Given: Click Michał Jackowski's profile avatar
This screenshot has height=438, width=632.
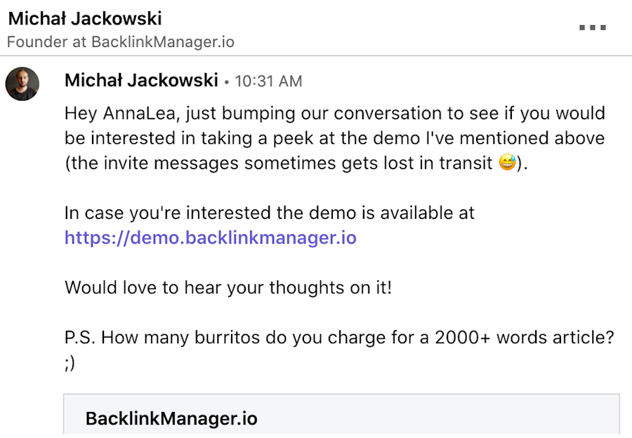Looking at the screenshot, I should point(22,84).
